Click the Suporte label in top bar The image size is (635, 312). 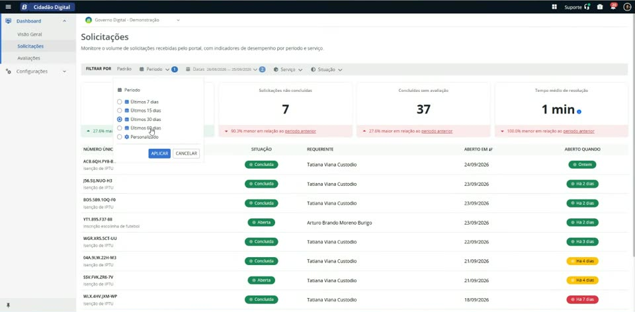click(x=573, y=7)
